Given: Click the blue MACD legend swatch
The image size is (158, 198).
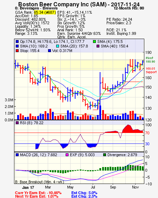Looking at the screenshot, I should [x=17, y=155].
